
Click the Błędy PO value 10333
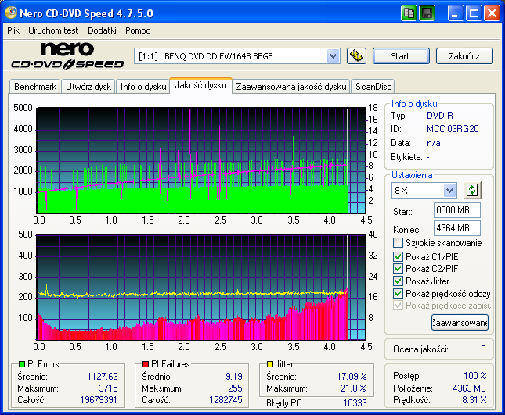[355, 403]
